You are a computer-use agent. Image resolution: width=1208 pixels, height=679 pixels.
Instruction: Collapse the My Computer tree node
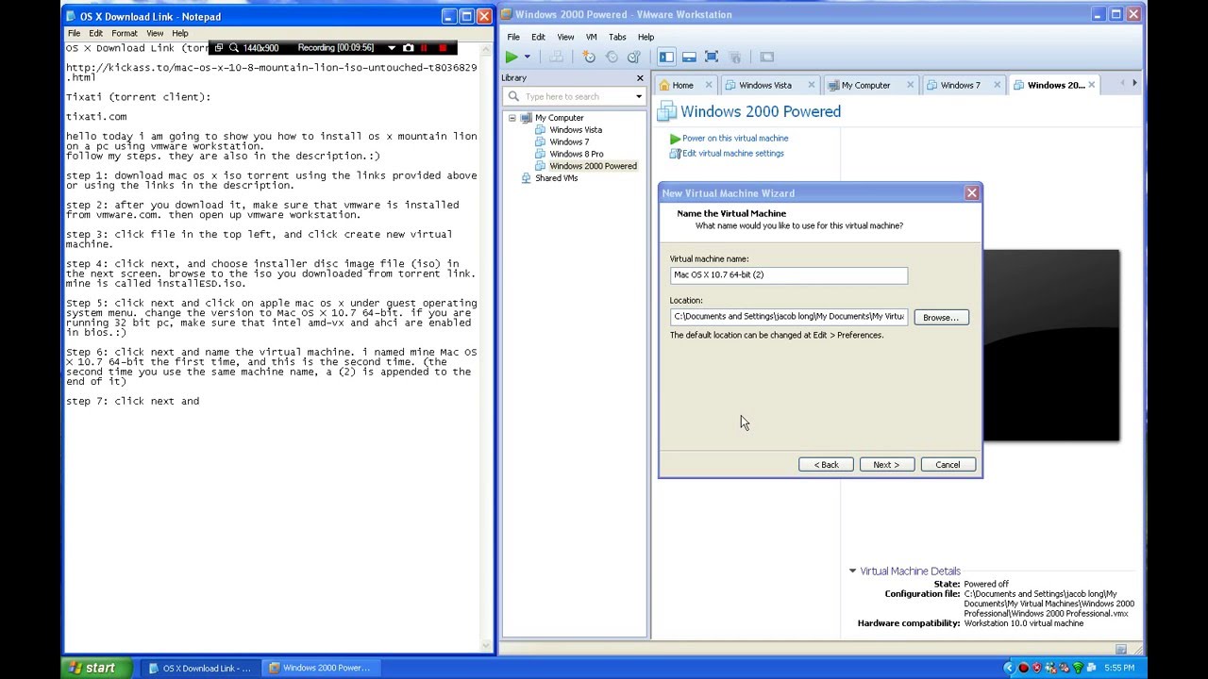click(512, 118)
